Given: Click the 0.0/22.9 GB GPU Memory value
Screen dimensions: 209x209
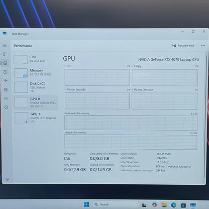Looking at the screenshot, I should point(75,170).
